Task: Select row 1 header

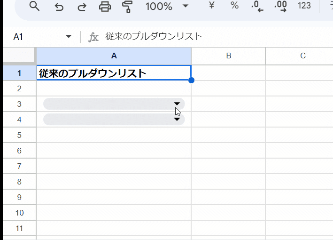Action: point(19,73)
